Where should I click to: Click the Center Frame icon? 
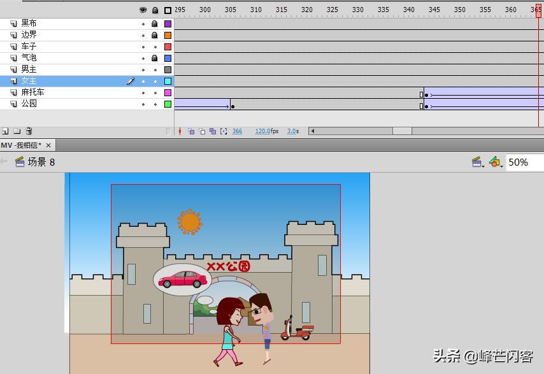(180, 131)
